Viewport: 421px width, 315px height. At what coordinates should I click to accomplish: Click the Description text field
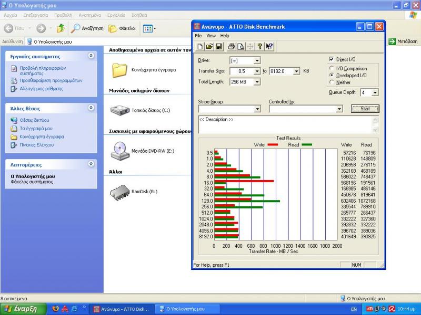286,124
